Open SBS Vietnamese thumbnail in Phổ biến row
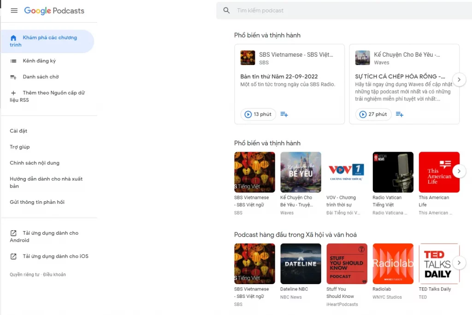 (254, 172)
